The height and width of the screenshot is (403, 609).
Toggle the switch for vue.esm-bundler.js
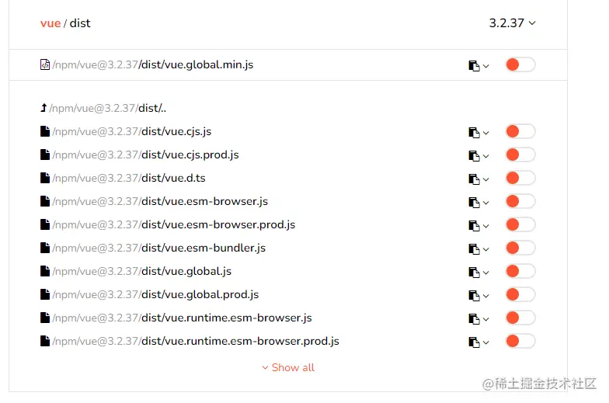[x=520, y=248]
